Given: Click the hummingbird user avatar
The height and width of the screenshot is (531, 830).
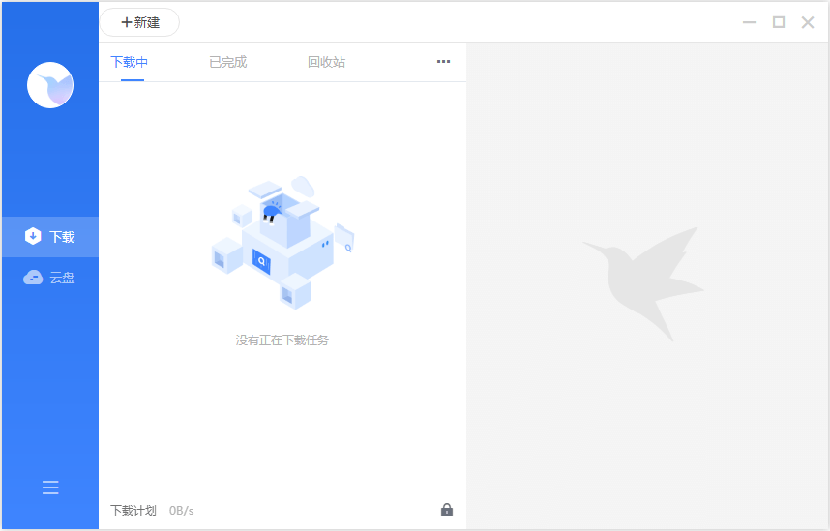Looking at the screenshot, I should tap(50, 85).
